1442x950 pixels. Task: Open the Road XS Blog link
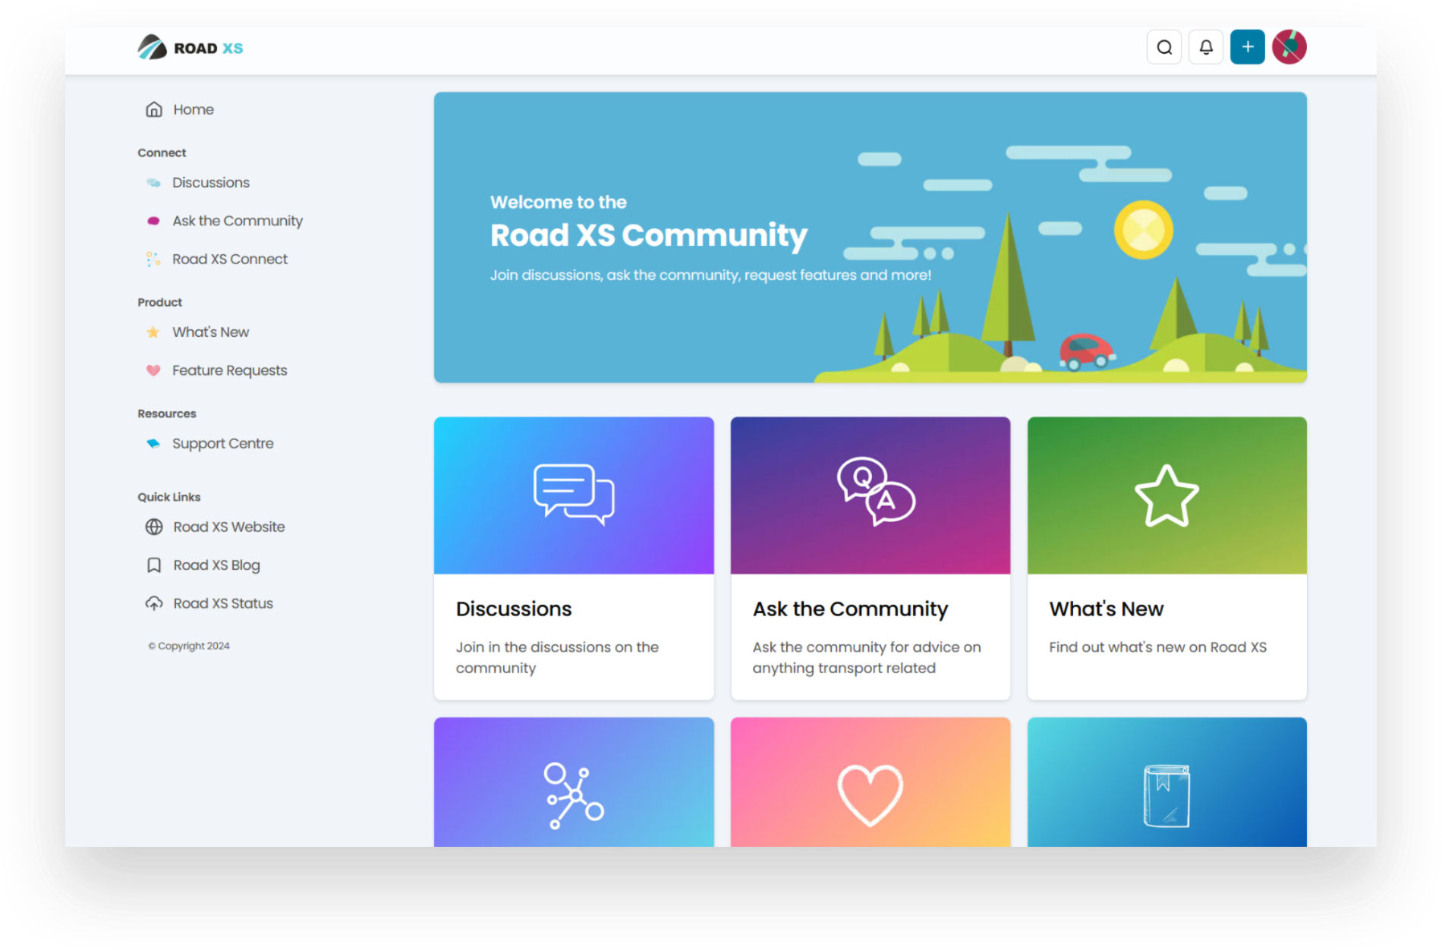point(216,565)
